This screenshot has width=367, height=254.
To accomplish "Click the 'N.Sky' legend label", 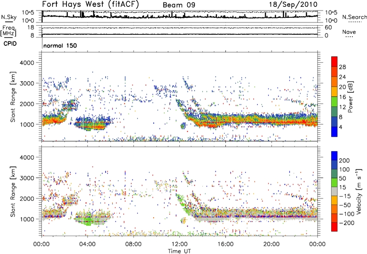I will click(9, 17).
